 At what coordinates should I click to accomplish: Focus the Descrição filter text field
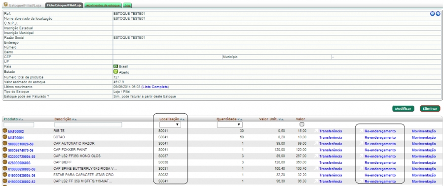tap(88, 125)
